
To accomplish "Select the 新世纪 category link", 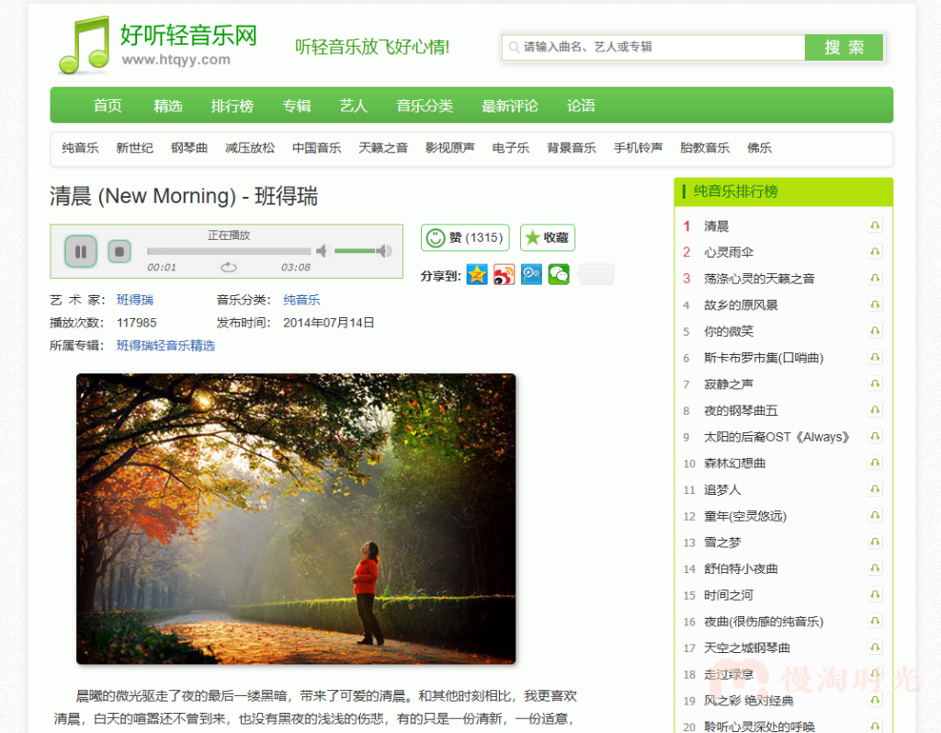I will (x=134, y=148).
